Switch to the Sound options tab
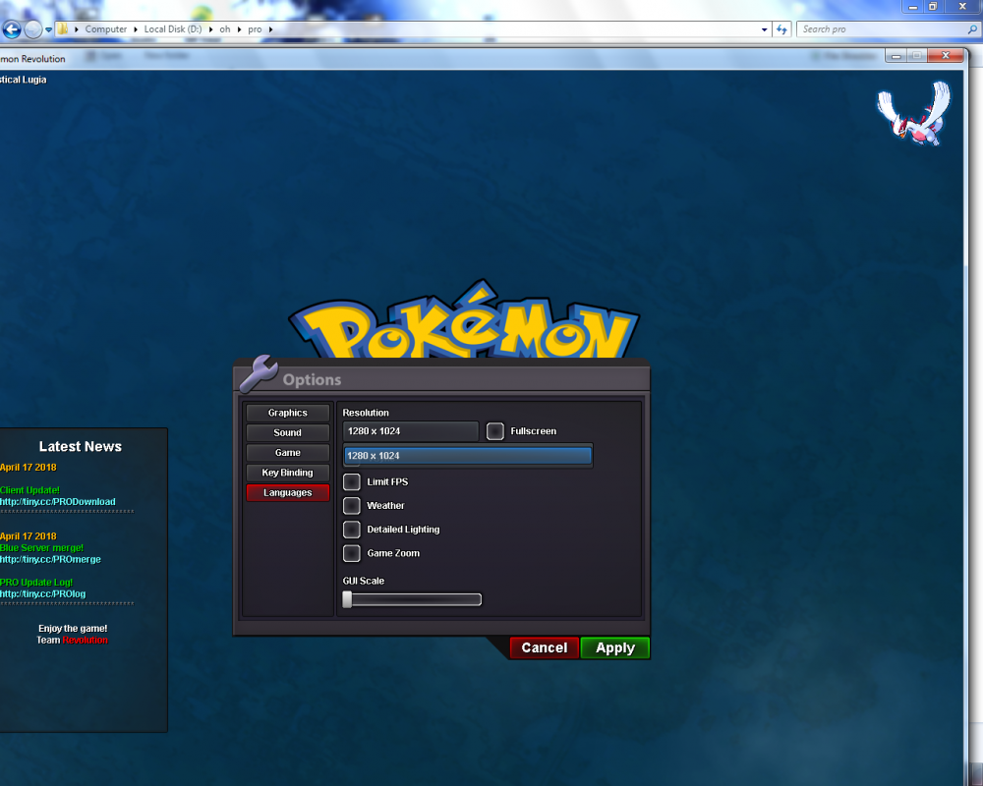The width and height of the screenshot is (983, 786). (x=287, y=433)
